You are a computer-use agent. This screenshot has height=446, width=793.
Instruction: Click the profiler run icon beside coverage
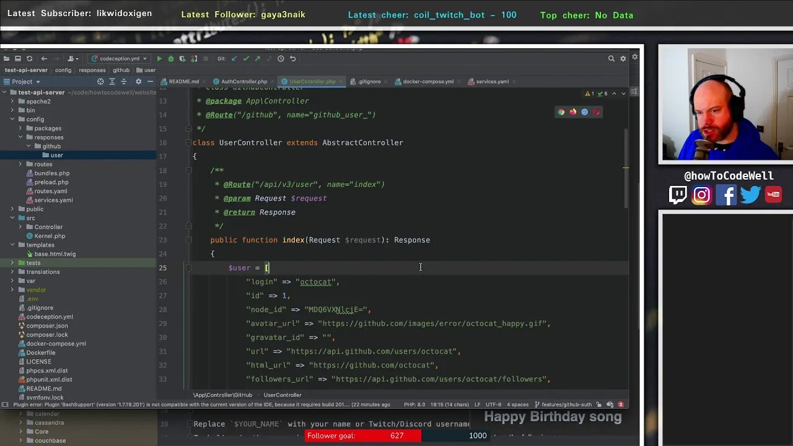pyautogui.click(x=193, y=58)
